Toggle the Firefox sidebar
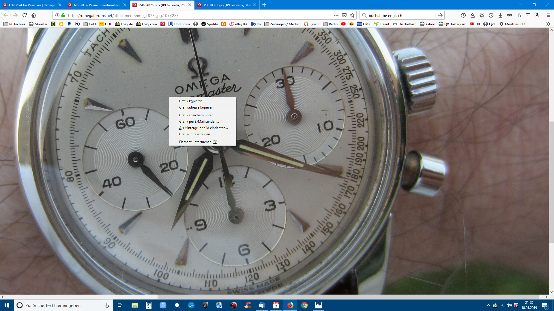 pos(528,15)
